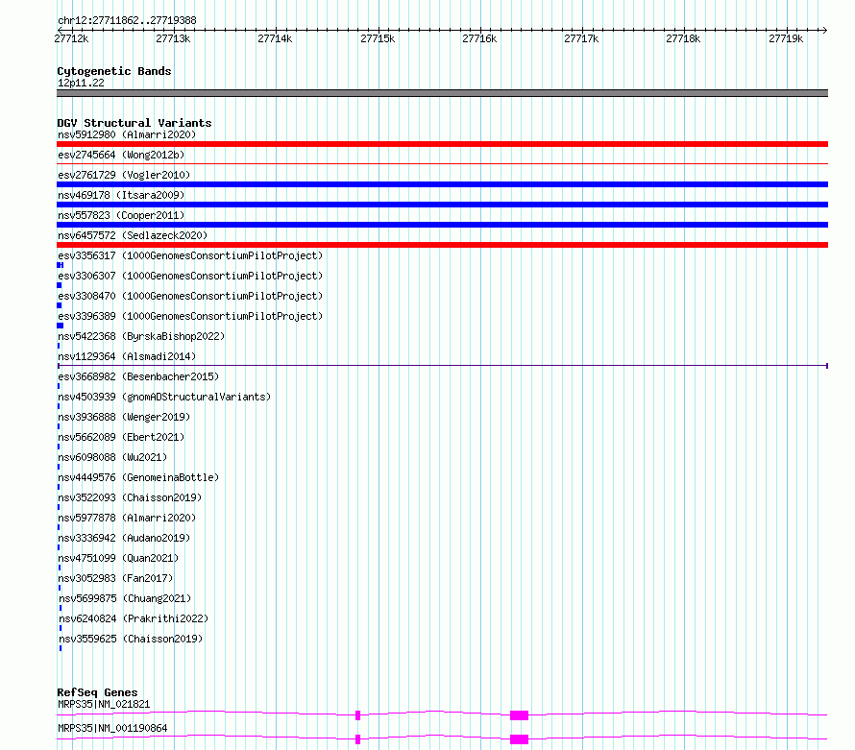Click nsv6240824 (Prakrithi2022) label
Viewport: 855px width, 750px height.
coord(134,618)
